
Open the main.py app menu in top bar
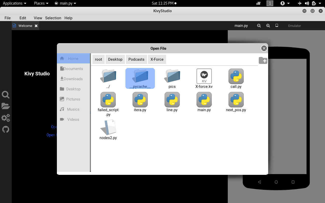point(65,3)
